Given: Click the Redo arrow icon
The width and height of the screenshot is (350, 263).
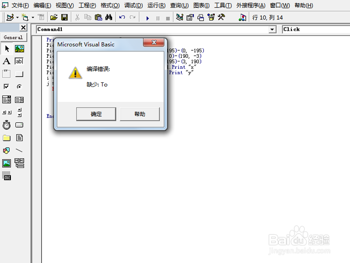Looking at the screenshot, I should pyautogui.click(x=133, y=17).
